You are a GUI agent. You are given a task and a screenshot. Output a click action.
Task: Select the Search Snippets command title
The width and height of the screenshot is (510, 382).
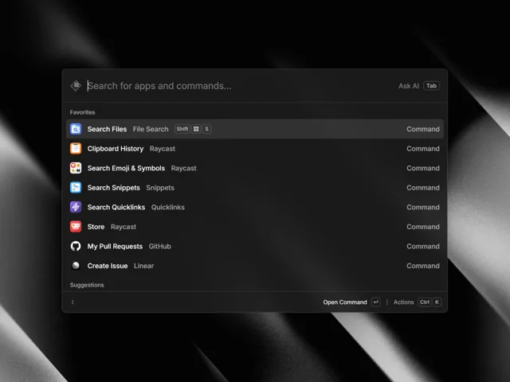[113, 188]
